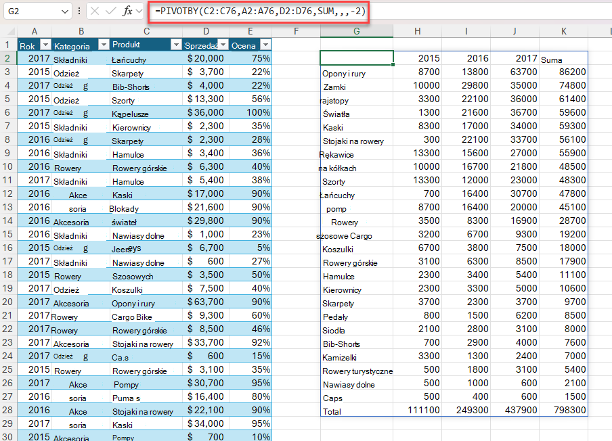Click the Name Box showing G2
Viewport: 612px width, 441px height.
pos(37,11)
